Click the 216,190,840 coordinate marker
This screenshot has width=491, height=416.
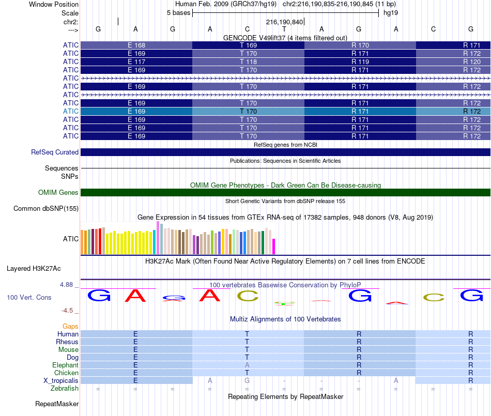pos(284,22)
